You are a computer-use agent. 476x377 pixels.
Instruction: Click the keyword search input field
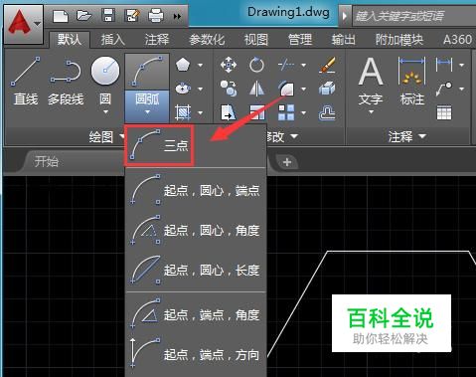tap(414, 16)
